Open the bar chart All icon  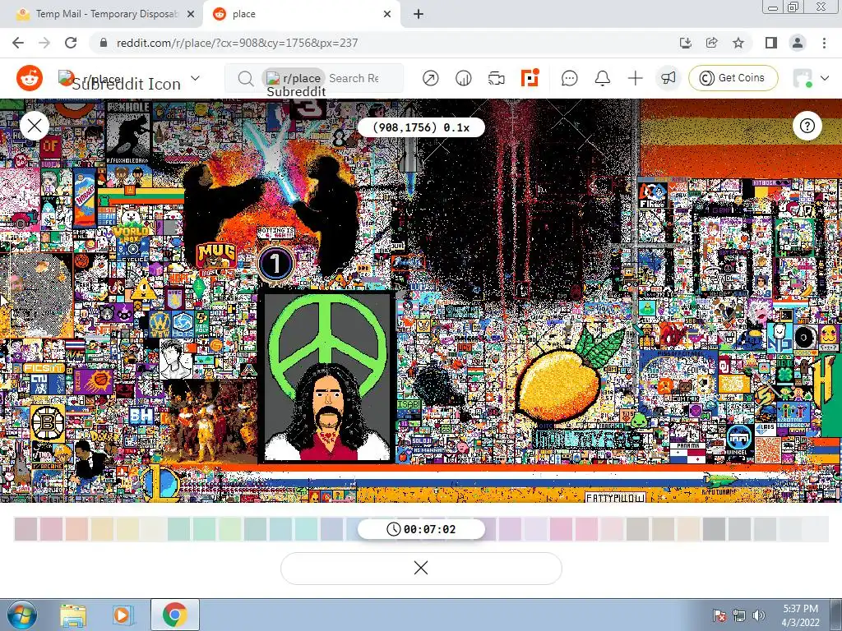coord(463,78)
